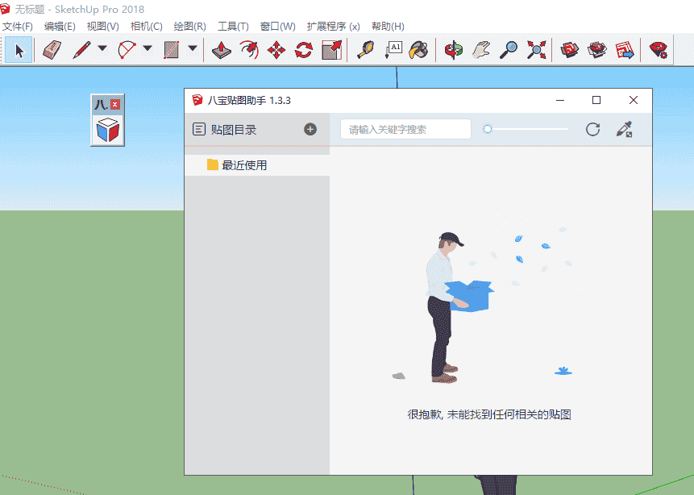The width and height of the screenshot is (694, 495).
Task: Pick the Push/Pull tool
Action: tap(222, 49)
